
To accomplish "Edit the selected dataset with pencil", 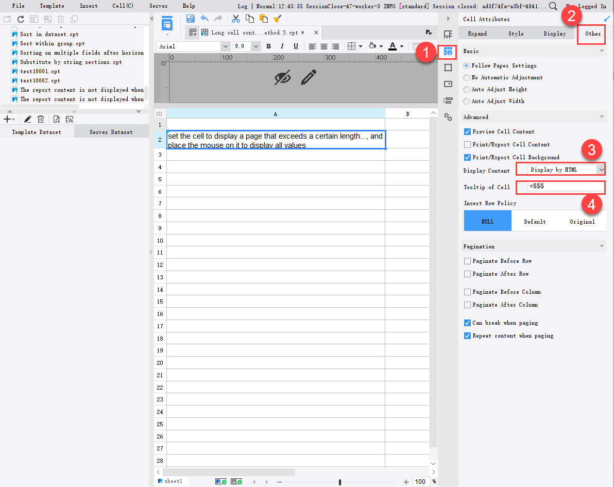I will click(27, 120).
